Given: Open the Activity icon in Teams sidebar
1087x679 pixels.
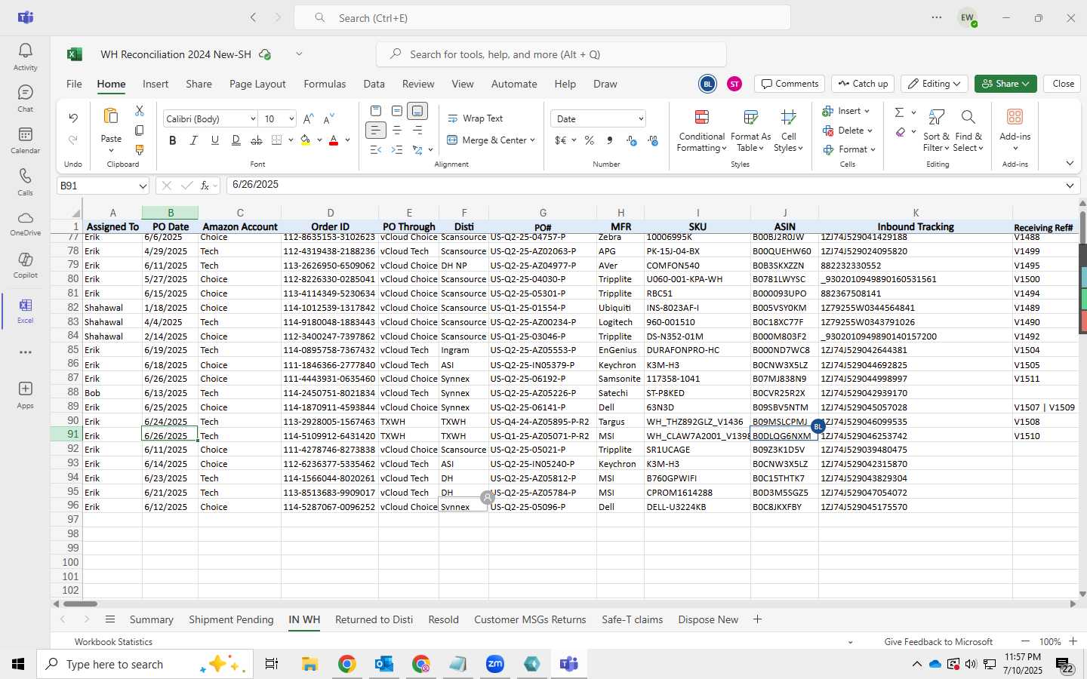Looking at the screenshot, I should (x=25, y=57).
